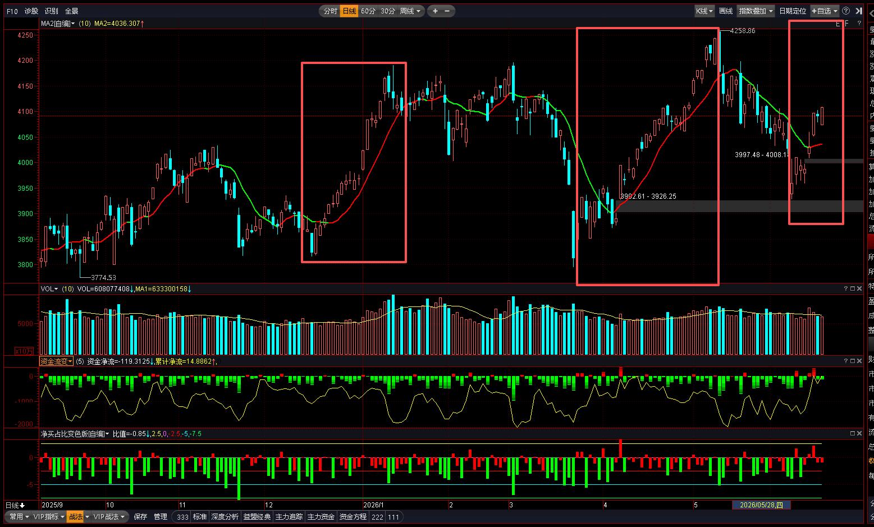
Task: Open the K线 chart type dropdown
Action: [704, 11]
